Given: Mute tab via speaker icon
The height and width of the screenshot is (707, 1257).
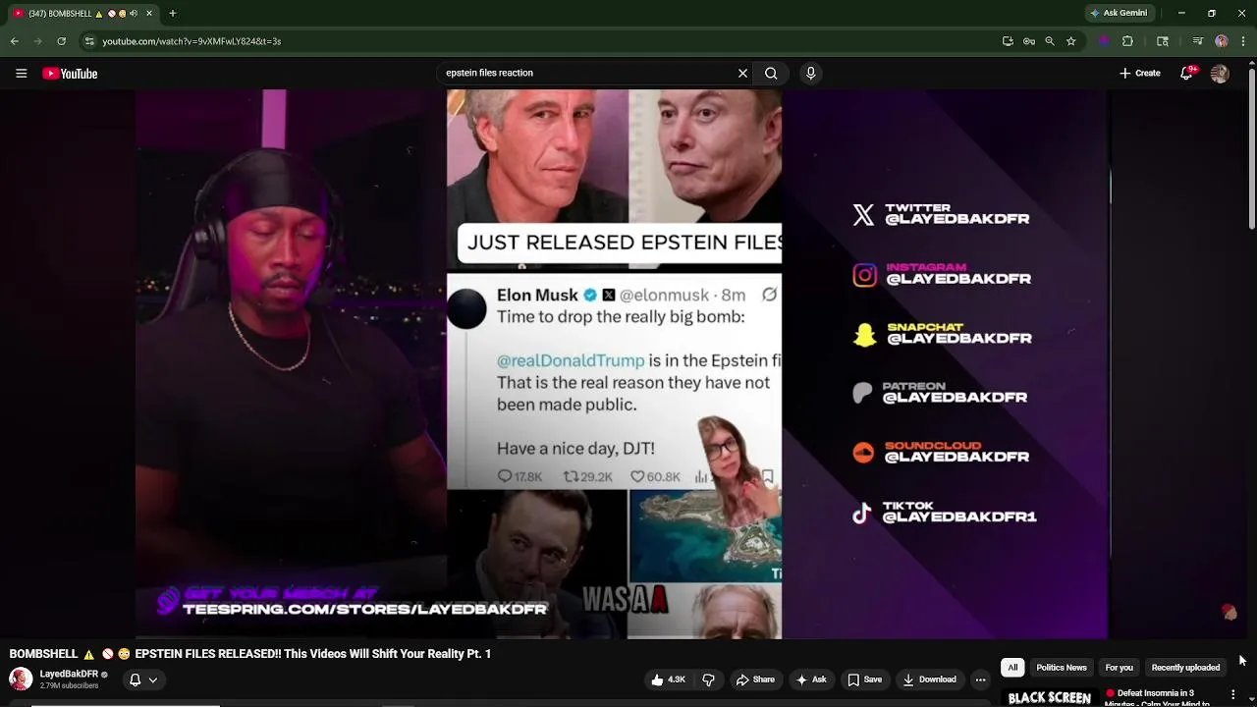Looking at the screenshot, I should coord(135,13).
